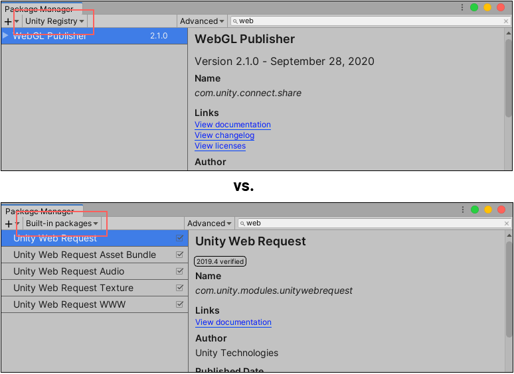Select the WebGL Publisher package row
Image resolution: width=514 pixels, height=374 pixels.
pos(94,36)
